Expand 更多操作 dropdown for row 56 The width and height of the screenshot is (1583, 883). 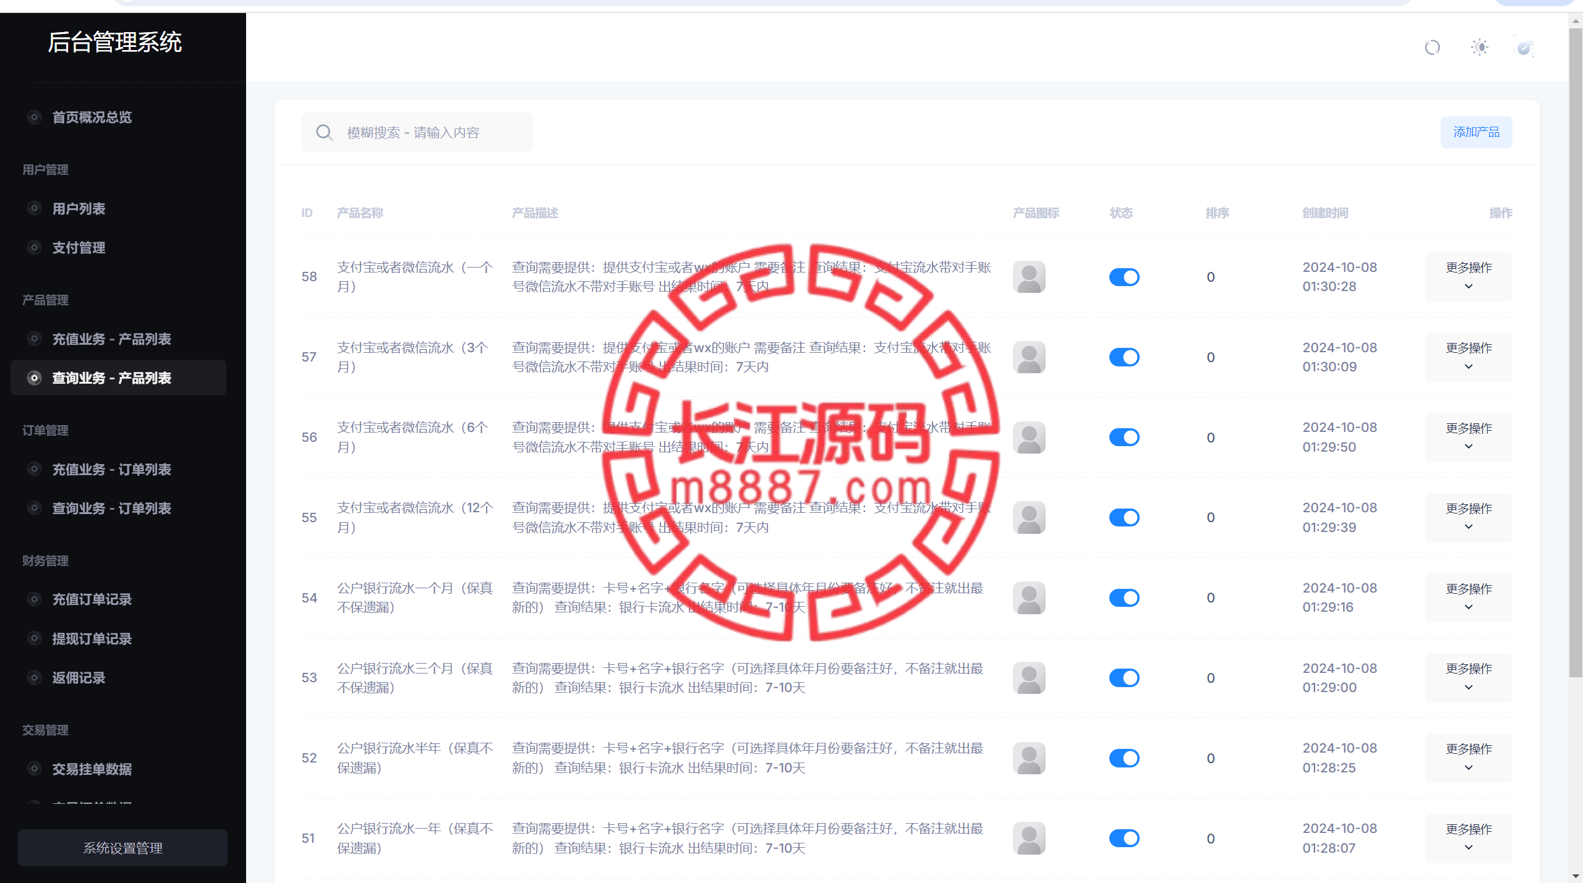tap(1469, 437)
